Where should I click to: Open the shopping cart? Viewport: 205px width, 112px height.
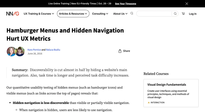[x=183, y=14]
